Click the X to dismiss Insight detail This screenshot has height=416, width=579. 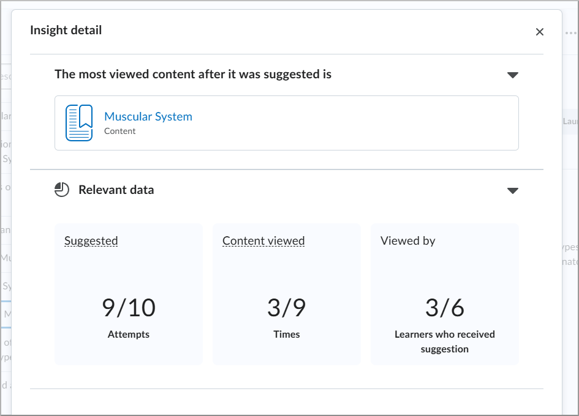click(540, 31)
